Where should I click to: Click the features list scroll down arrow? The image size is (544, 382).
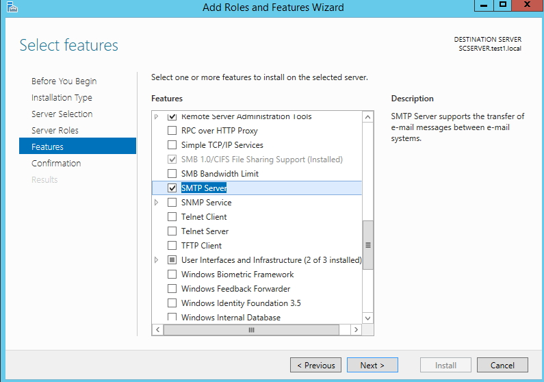point(367,318)
